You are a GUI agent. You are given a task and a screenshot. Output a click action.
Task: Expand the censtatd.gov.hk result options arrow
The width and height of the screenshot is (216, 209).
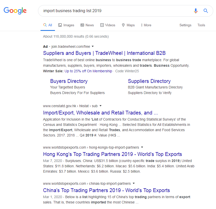101,106
